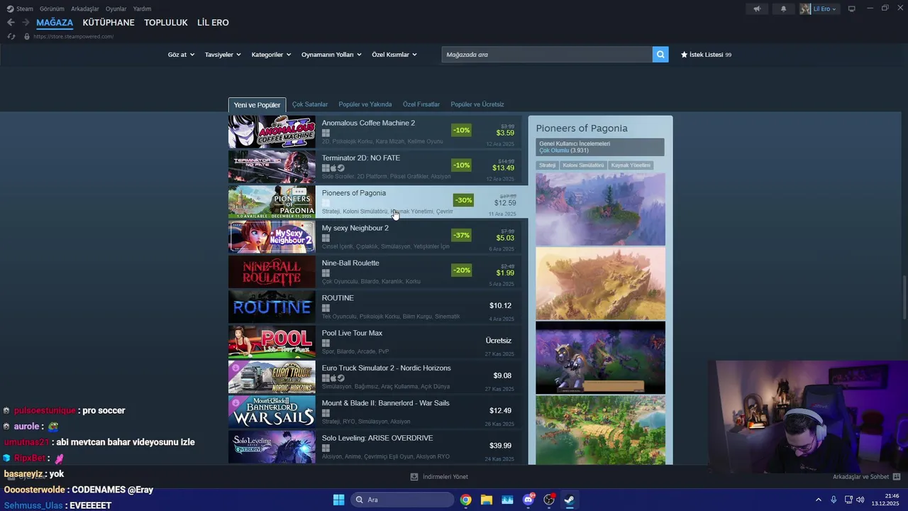This screenshot has height=511, width=908.
Task: Open Anomalous Coffee Machine 2 listing
Action: 375,132
